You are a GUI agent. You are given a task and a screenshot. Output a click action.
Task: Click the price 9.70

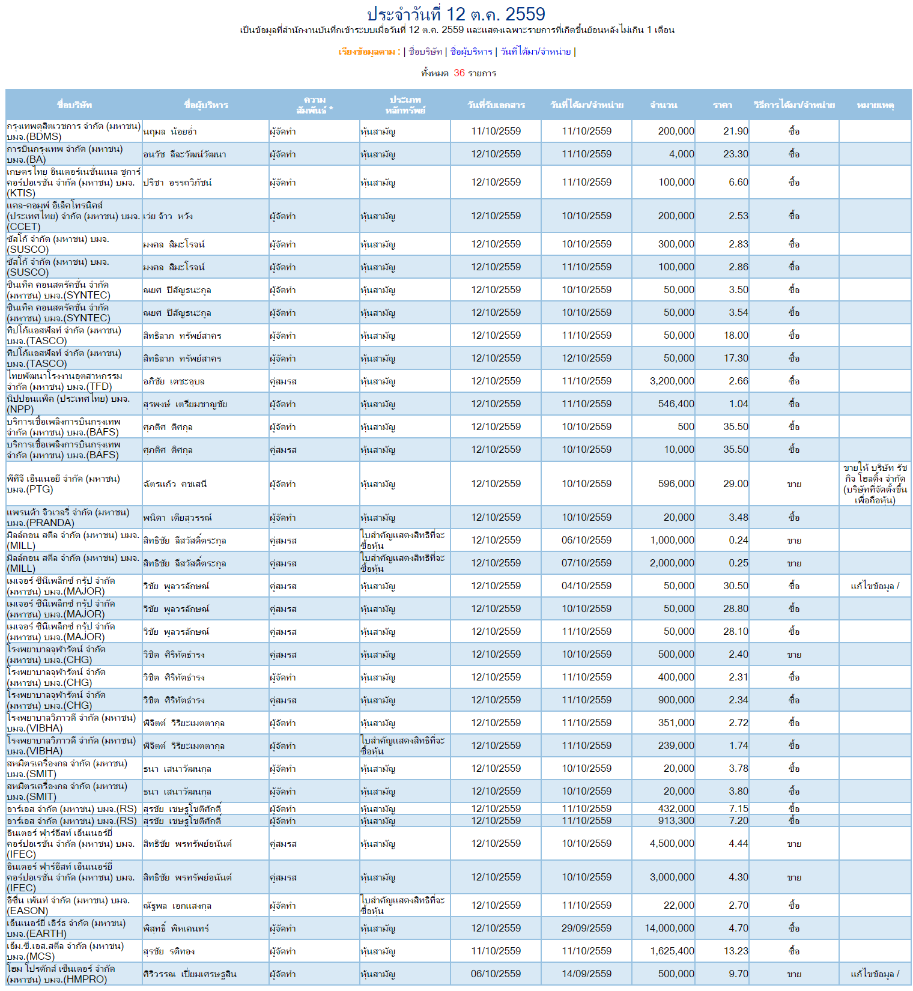(x=738, y=974)
